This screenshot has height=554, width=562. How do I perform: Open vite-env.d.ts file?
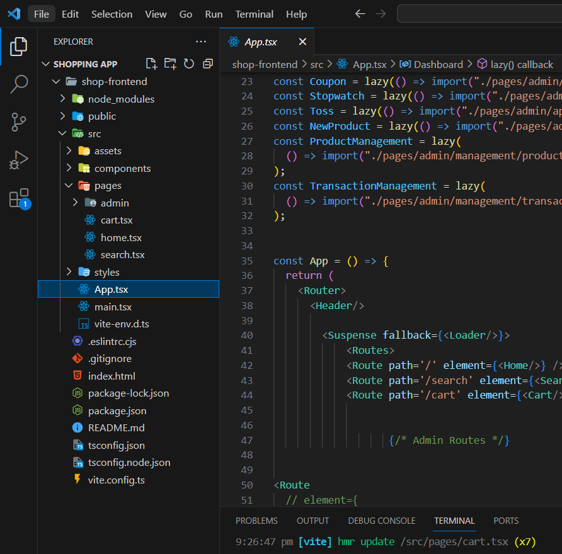click(x=129, y=324)
